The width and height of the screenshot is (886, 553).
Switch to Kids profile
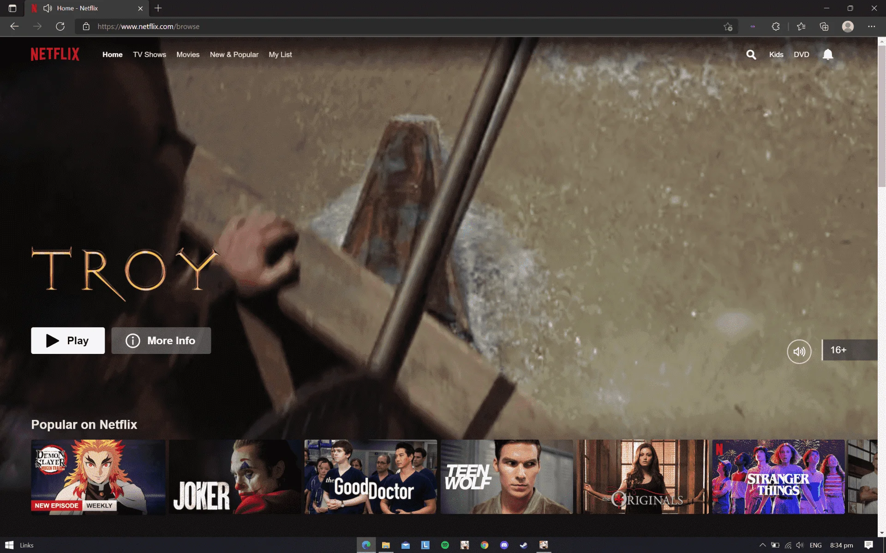coord(776,54)
